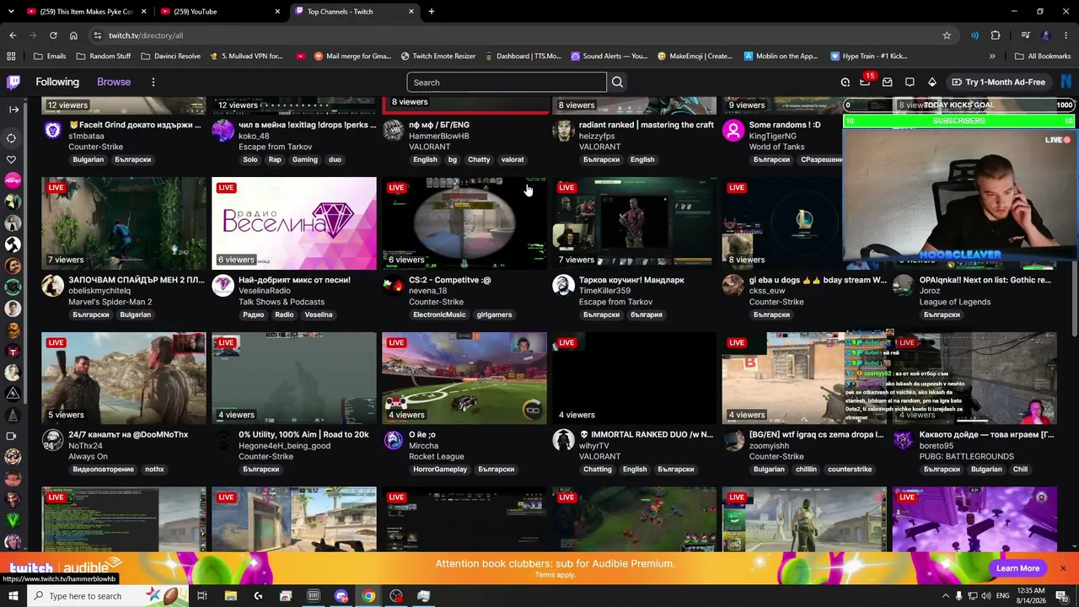The height and width of the screenshot is (607, 1079).
Task: Open the zoomyishh stream title
Action: click(816, 435)
